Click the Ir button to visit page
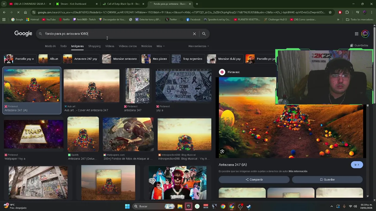376x211 pixels. click(x=357, y=165)
